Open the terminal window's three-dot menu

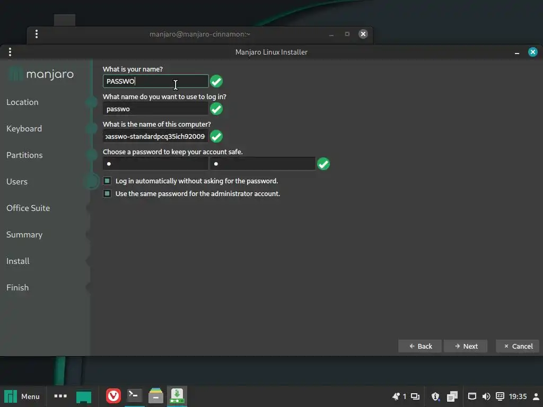coord(37,34)
